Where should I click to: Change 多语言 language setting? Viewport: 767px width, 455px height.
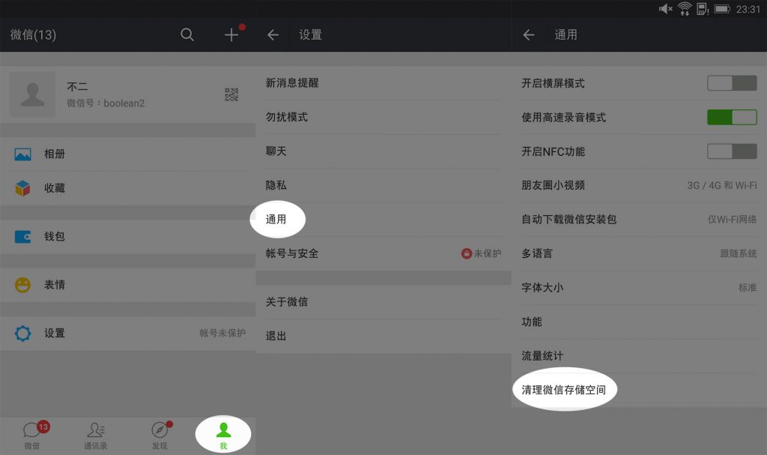tap(640, 253)
